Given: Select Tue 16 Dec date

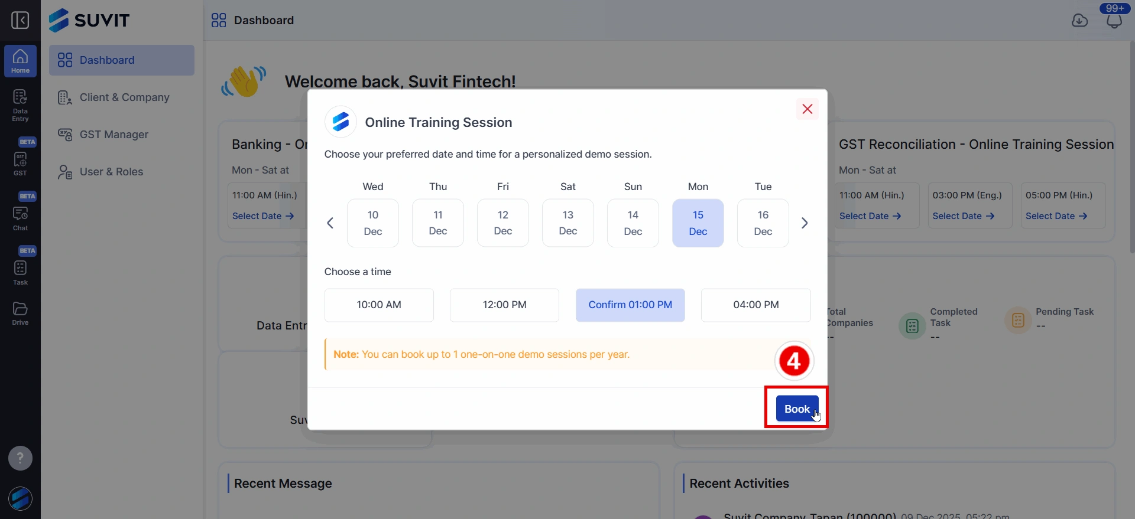Looking at the screenshot, I should 763,223.
